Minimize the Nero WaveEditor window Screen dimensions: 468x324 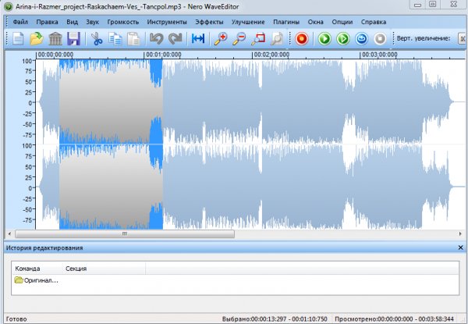tap(417, 5)
